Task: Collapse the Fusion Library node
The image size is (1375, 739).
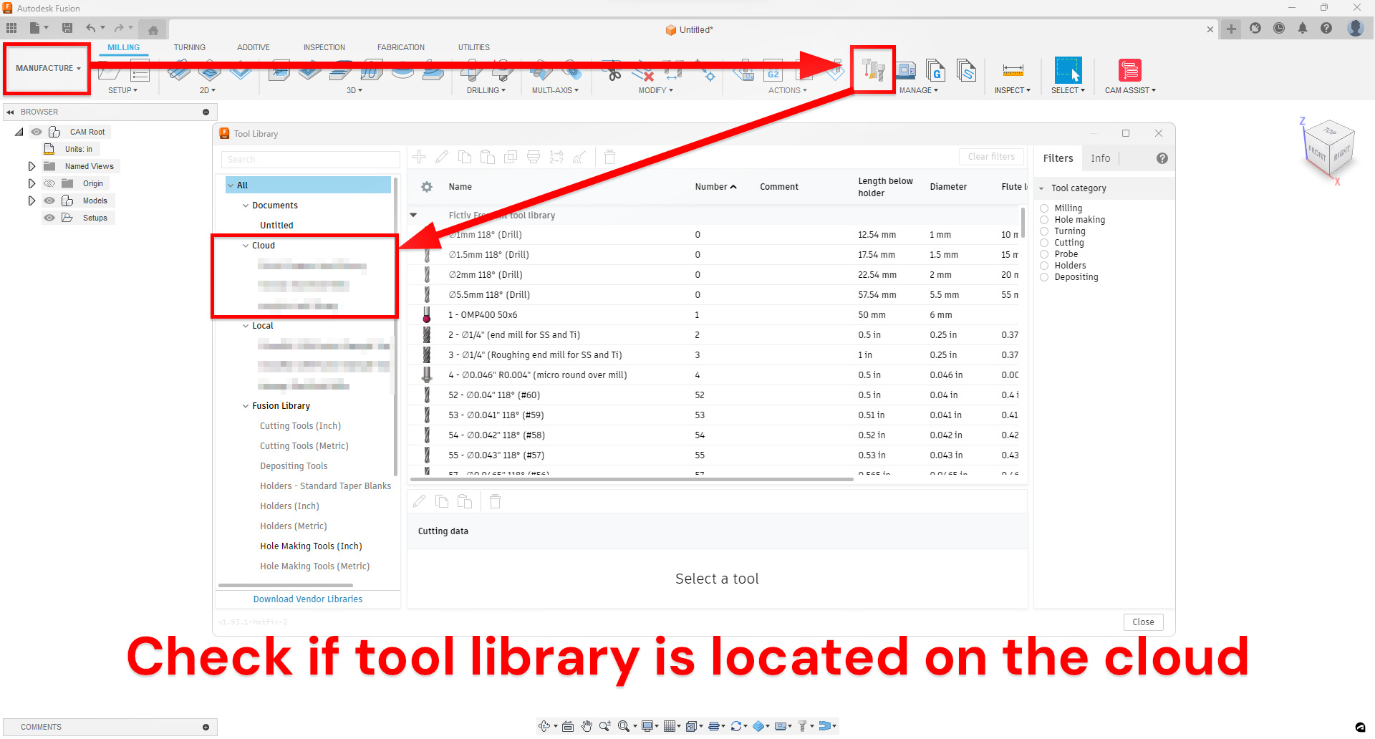Action: [x=246, y=406]
